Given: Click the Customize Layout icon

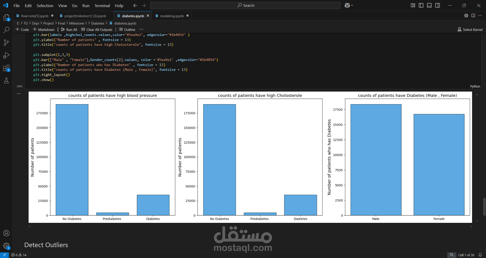Looking at the screenshot, I should coord(413,5).
